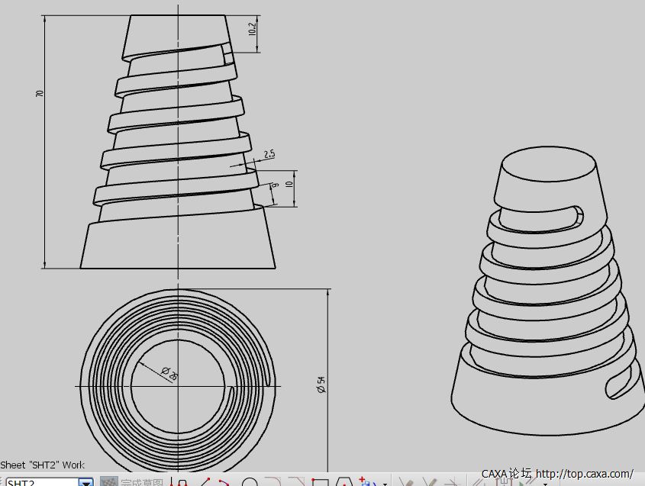This screenshot has height=486, width=645.
Task: Open the SHT2 sheet dropdown
Action: 86,483
